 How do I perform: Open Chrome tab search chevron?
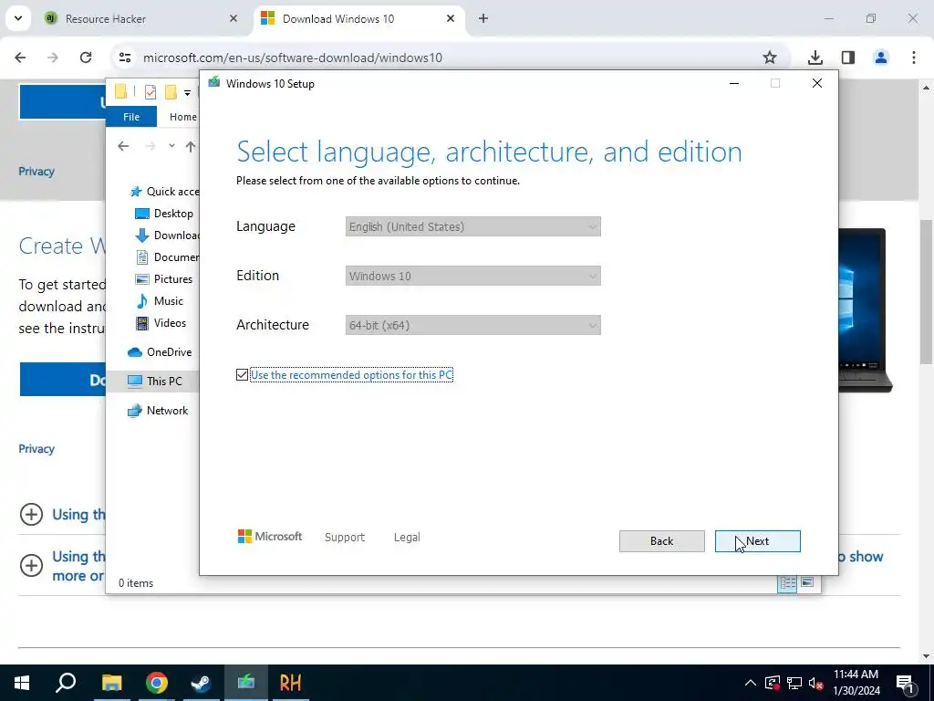coord(18,18)
